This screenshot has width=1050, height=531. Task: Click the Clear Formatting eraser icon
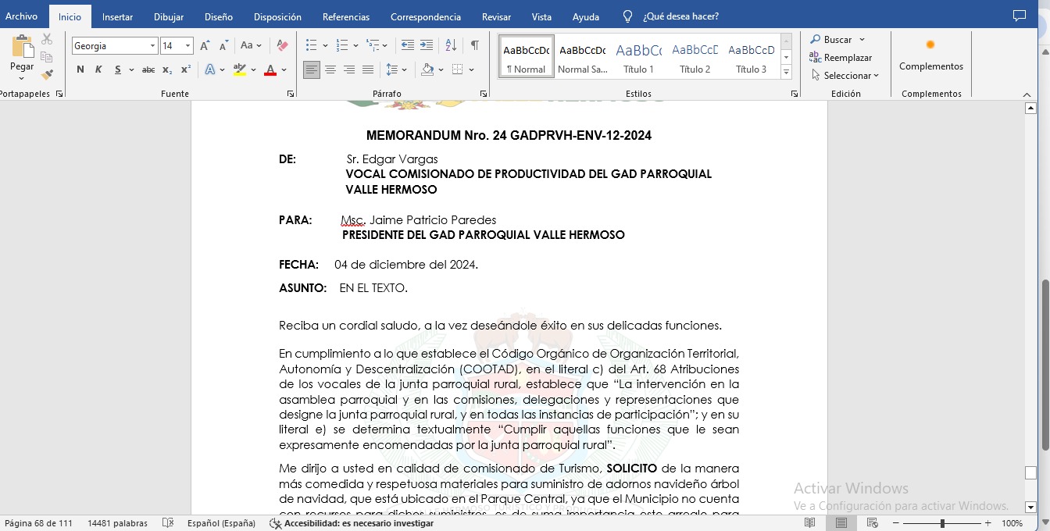pyautogui.click(x=283, y=46)
